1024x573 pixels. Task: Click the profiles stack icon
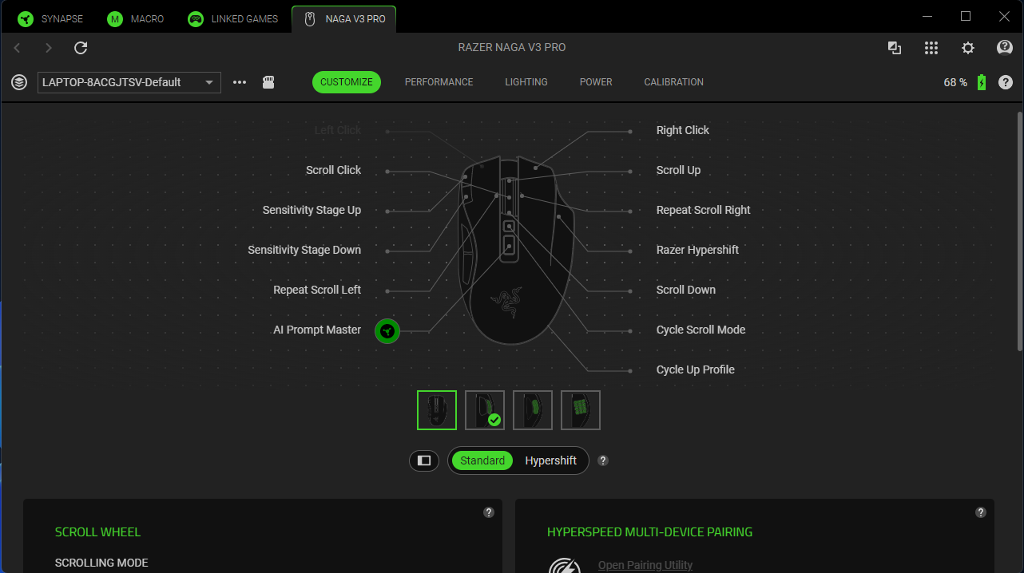click(19, 82)
